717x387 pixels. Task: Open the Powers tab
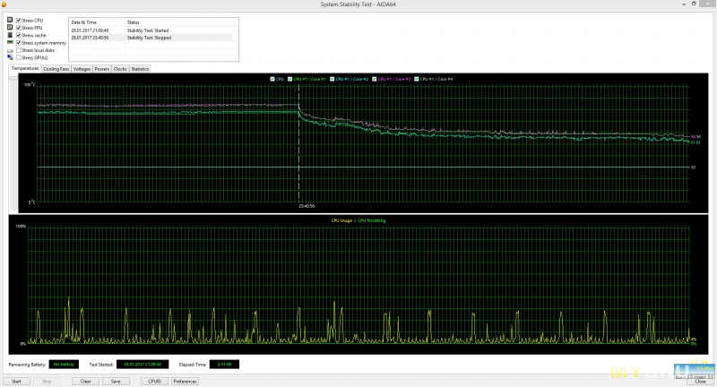click(x=102, y=69)
